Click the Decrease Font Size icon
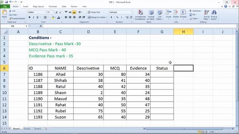The image size is (239, 134). point(60,12)
